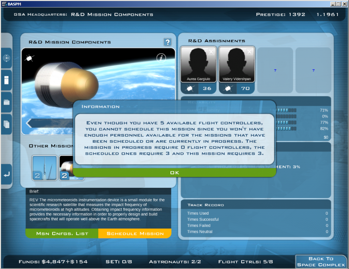349x269 pixels.
Task: Open the help question mark icon
Action: (167, 42)
